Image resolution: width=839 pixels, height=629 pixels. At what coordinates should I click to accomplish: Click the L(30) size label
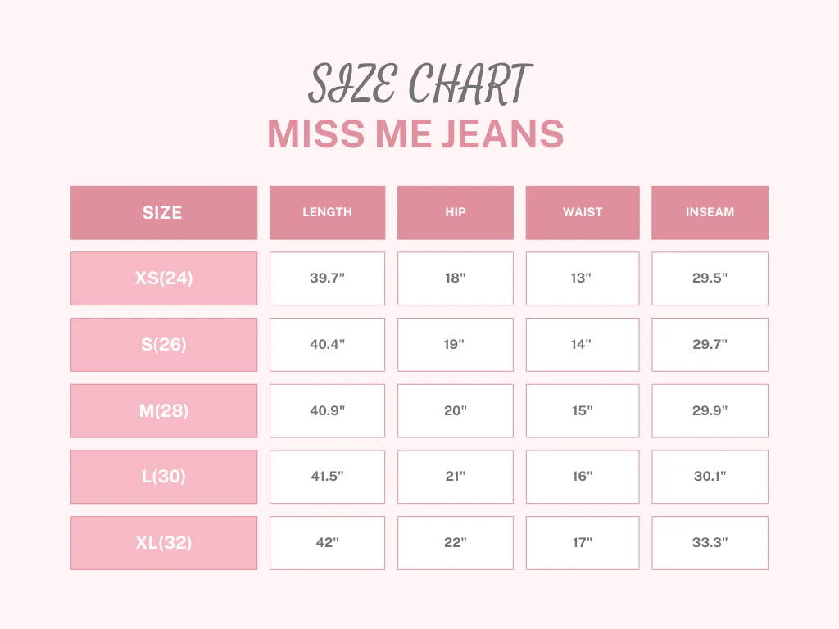163,477
